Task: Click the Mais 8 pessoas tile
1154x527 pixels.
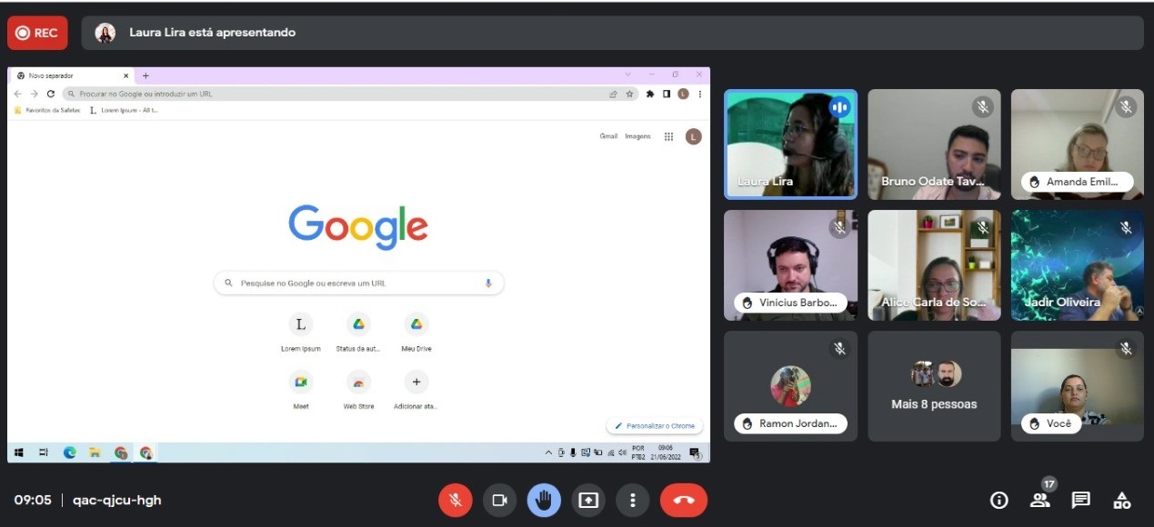Action: tap(934, 386)
